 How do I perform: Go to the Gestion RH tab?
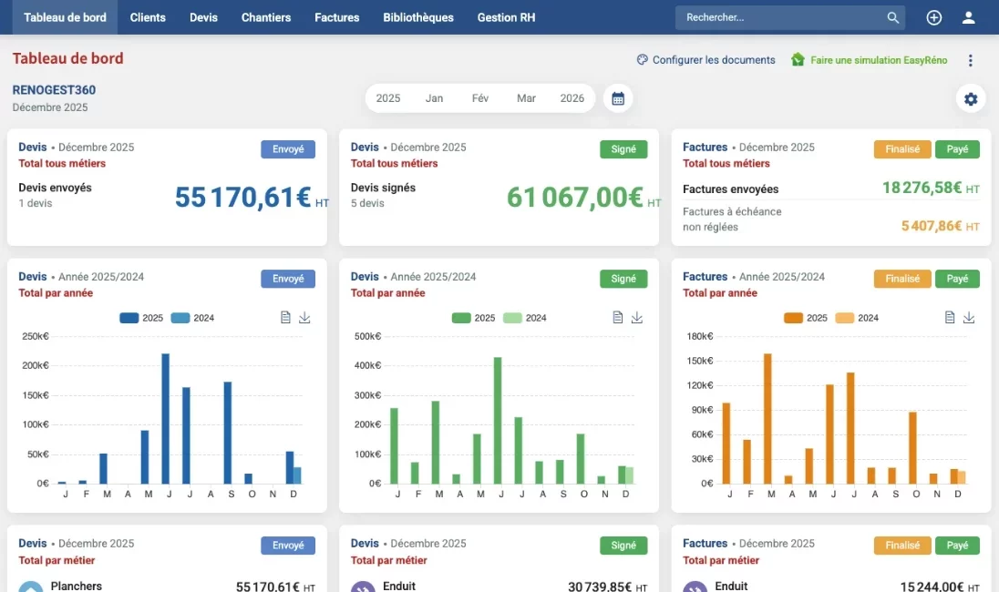[506, 17]
